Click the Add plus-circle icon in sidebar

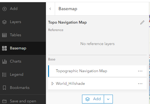coord(4,9)
